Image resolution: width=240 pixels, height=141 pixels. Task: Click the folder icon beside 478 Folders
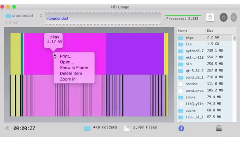[x=87, y=128]
